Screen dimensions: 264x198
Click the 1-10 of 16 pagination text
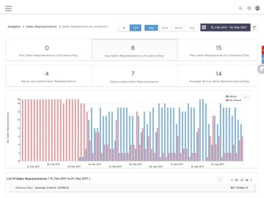tap(240, 180)
